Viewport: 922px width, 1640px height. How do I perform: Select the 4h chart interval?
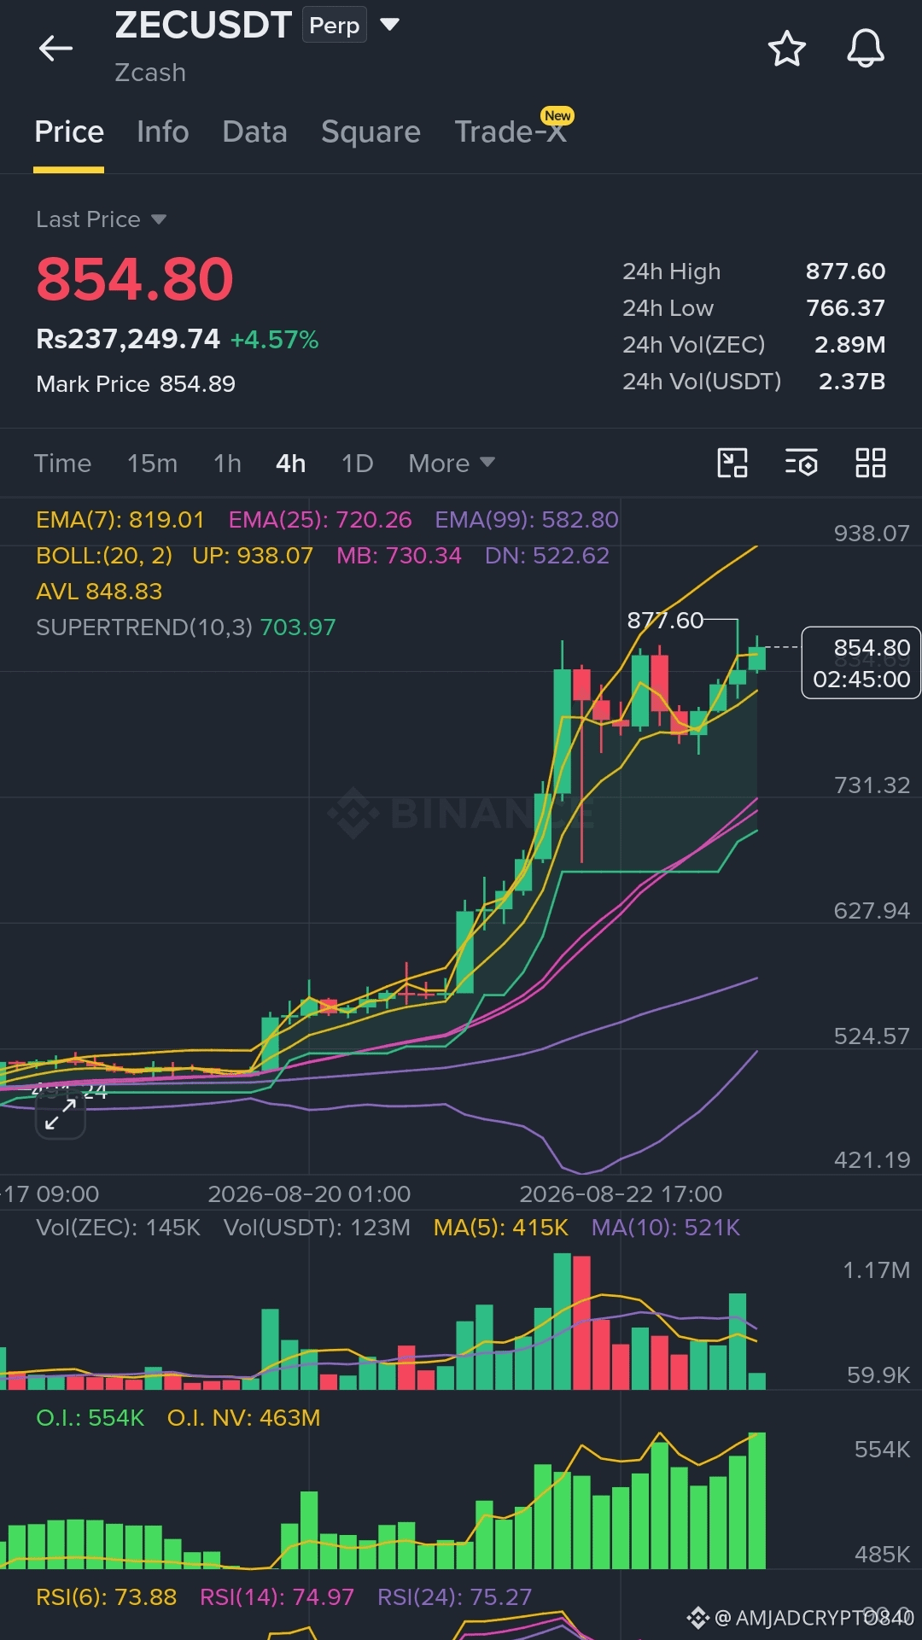point(290,463)
